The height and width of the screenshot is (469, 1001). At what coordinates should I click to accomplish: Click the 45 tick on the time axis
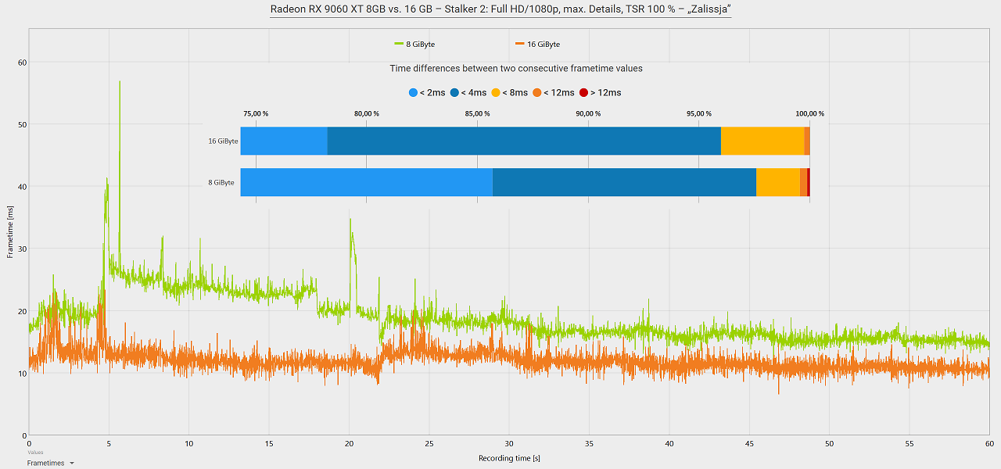tap(749, 443)
